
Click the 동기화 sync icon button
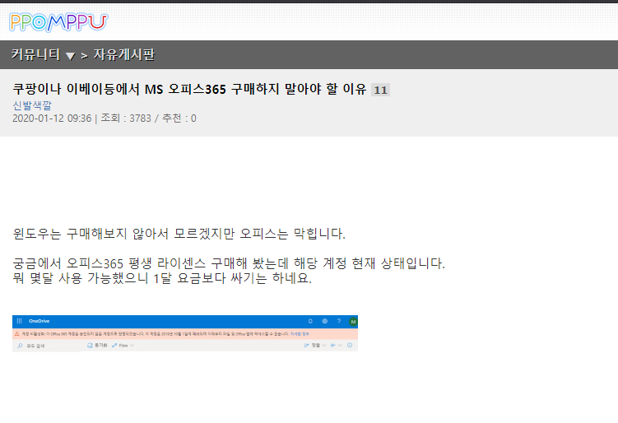[97, 346]
